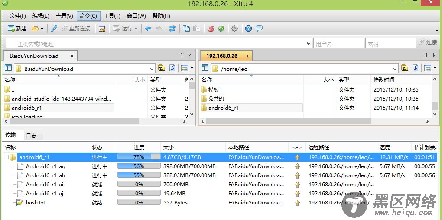Close the 192.168.0.26 tab
Viewport: 442px width, 220px height.
coord(247,56)
